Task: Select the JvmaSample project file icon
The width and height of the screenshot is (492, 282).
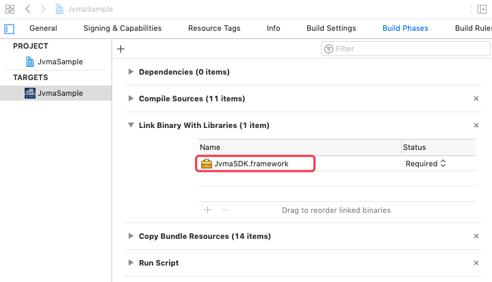Action: [30, 62]
